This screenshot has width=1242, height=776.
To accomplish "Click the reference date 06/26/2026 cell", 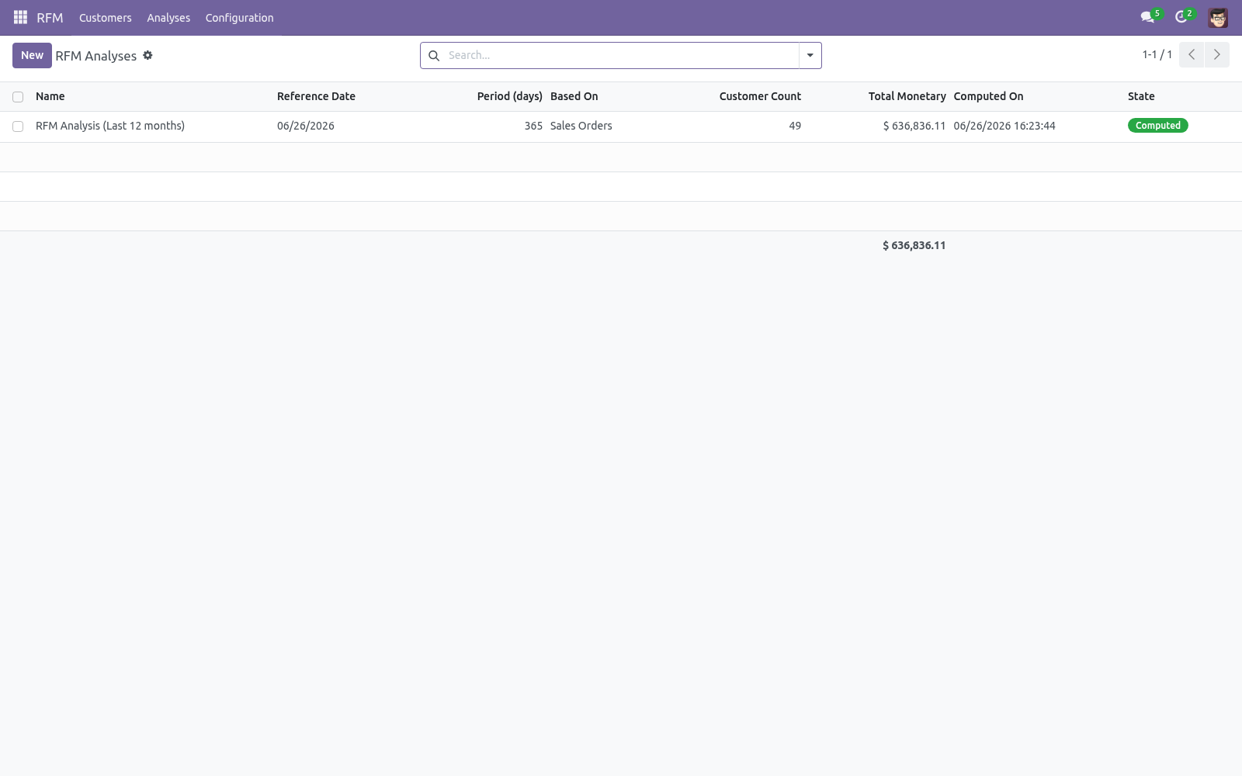I will pyautogui.click(x=306, y=126).
